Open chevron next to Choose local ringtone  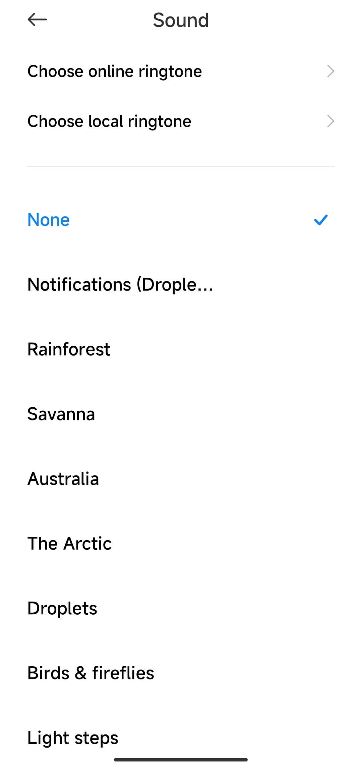tap(330, 121)
